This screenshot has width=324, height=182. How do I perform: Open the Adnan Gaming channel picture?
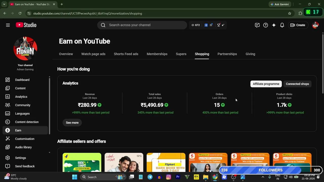(25, 49)
